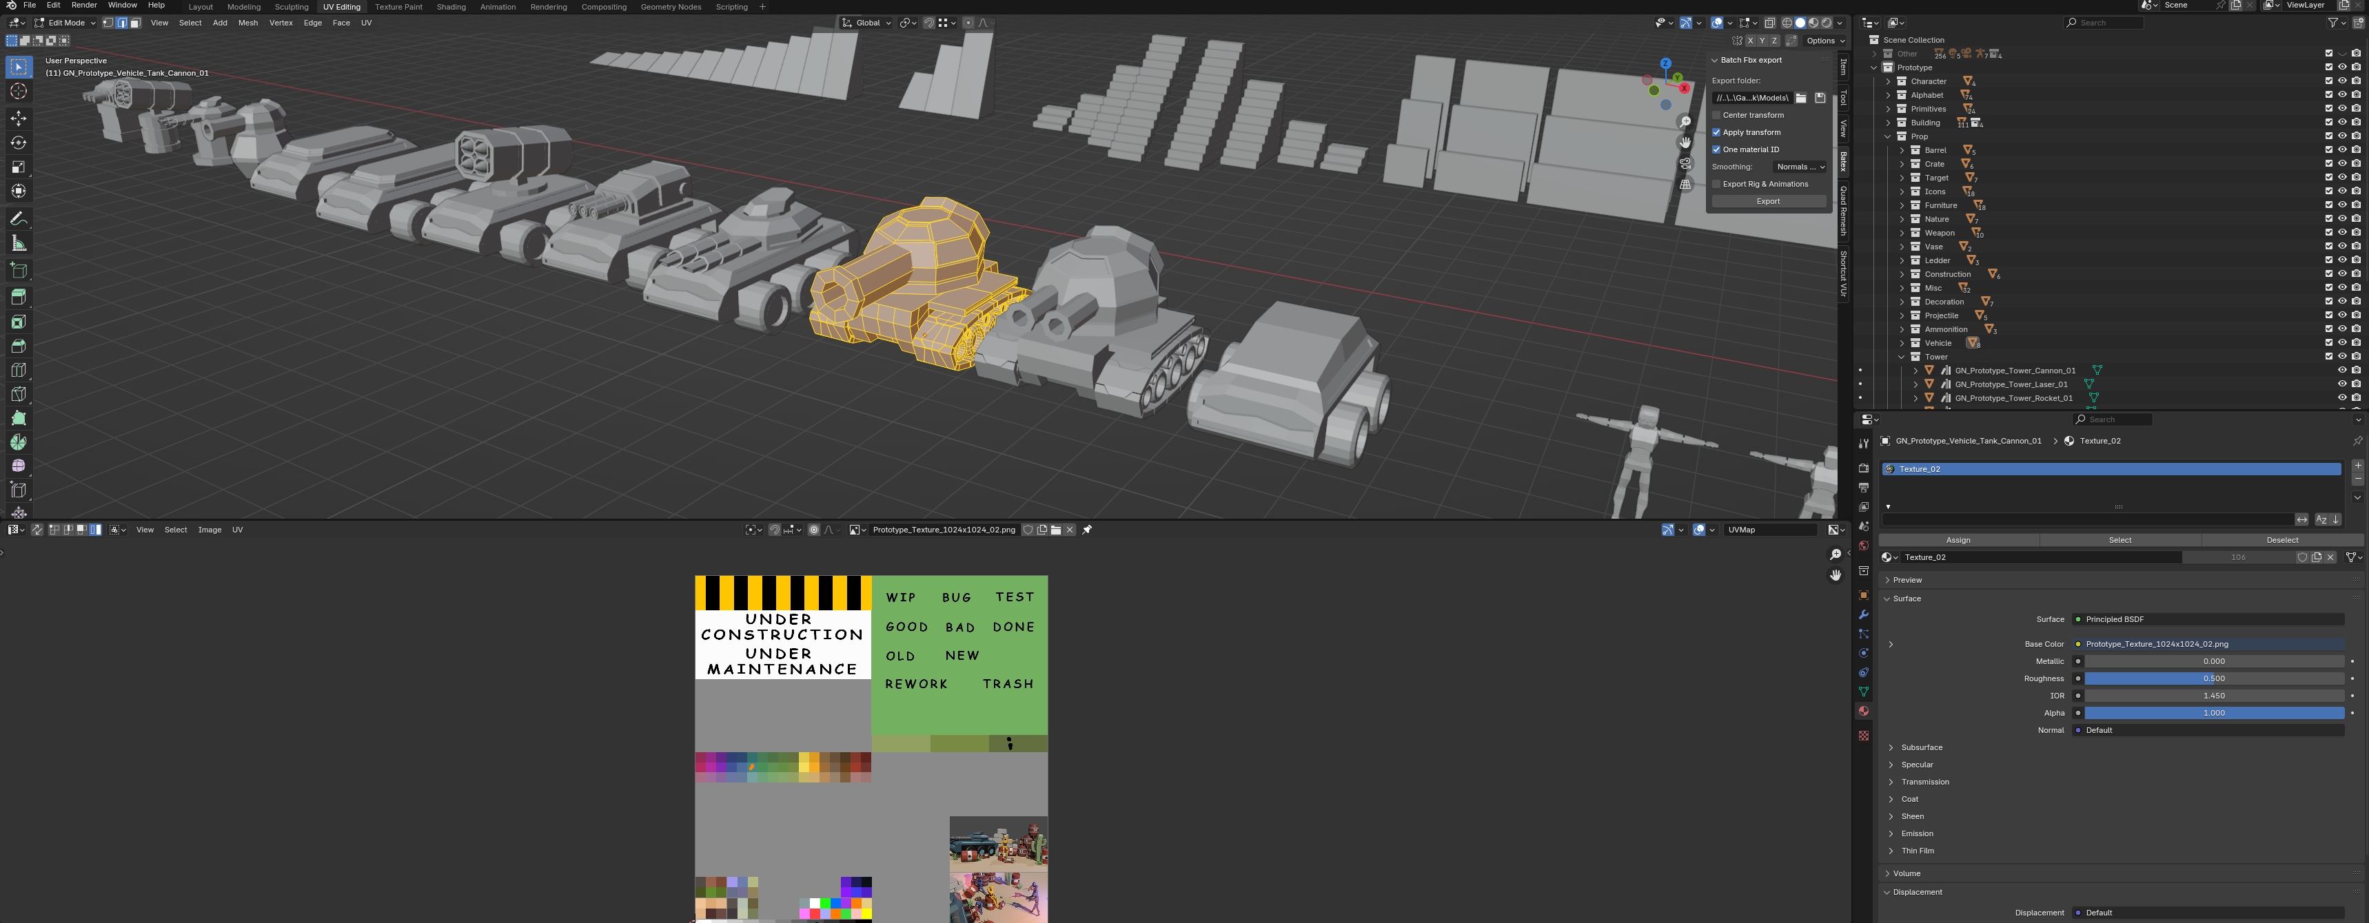Click the Export button in Batch Fbx export

(x=1767, y=200)
